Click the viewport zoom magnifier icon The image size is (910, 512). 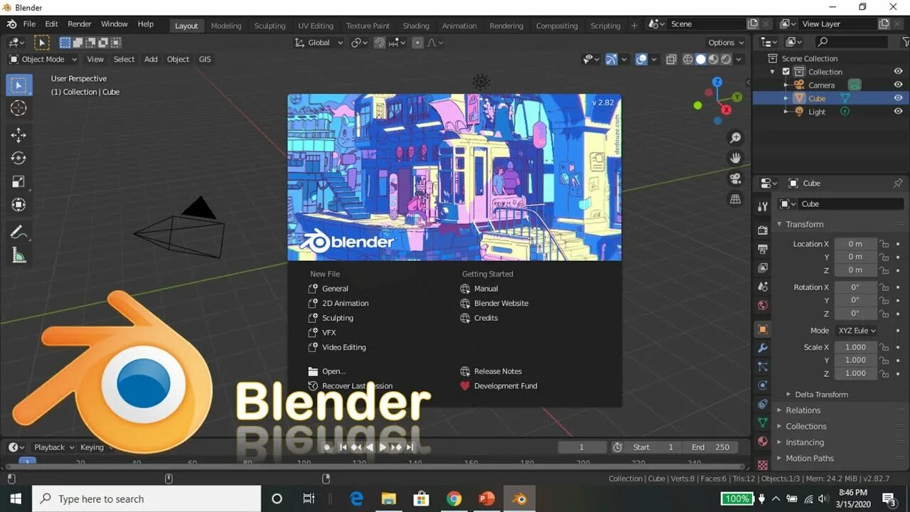(x=736, y=138)
